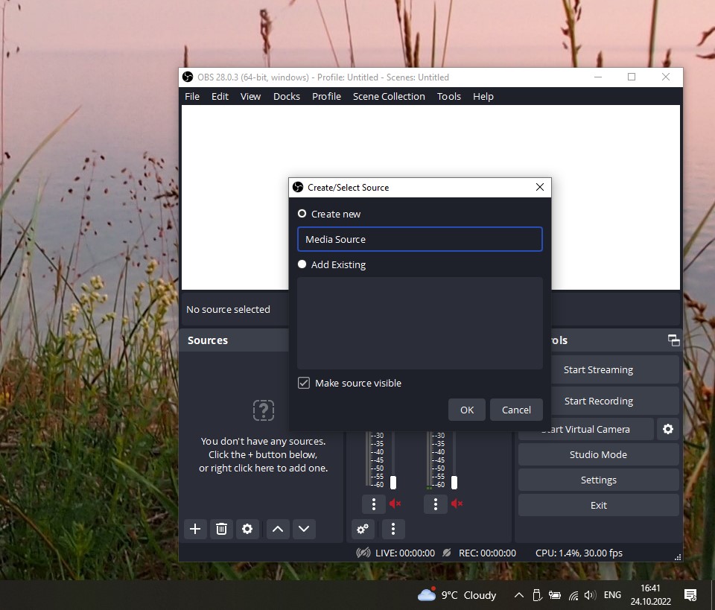The height and width of the screenshot is (610, 715).
Task: Move source up using the up arrow icon
Action: point(277,529)
